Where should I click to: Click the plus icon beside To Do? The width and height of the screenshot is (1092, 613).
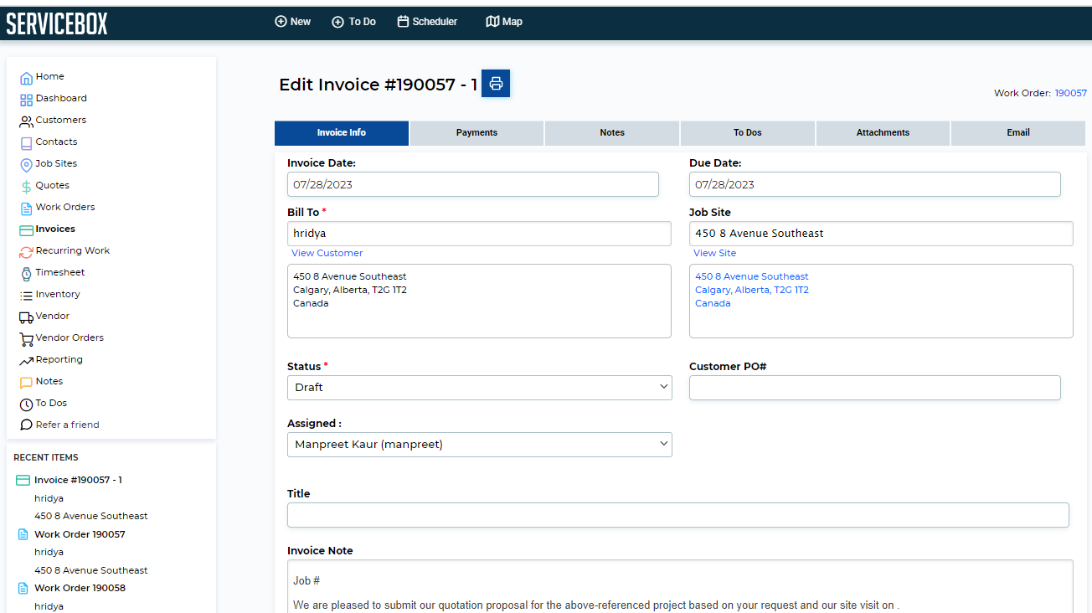coord(337,22)
